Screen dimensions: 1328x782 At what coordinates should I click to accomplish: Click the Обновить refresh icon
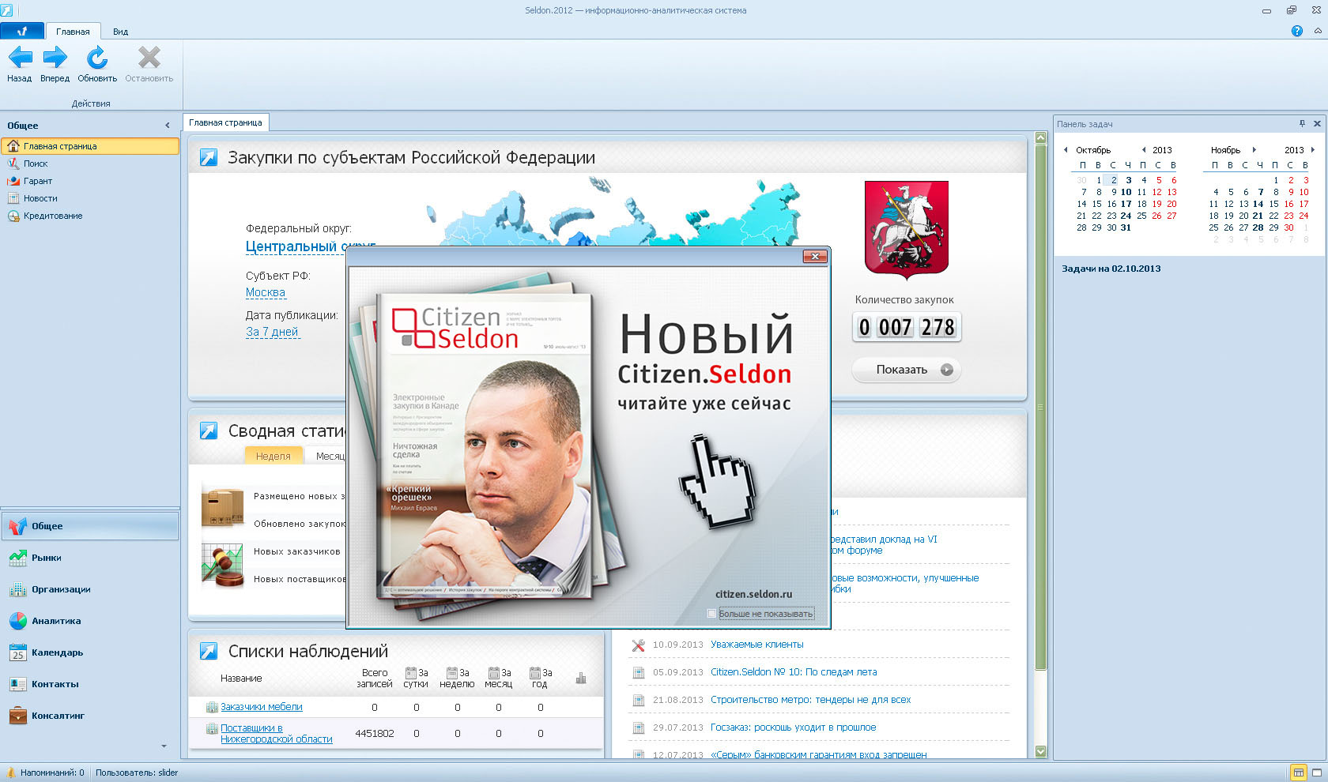(x=97, y=58)
